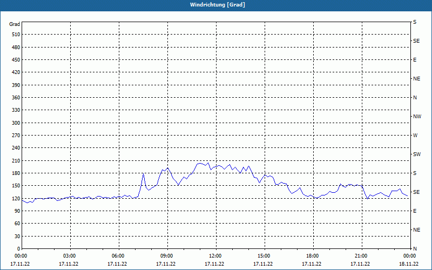Select the 06:00 time label
Viewport: 432px width, 270px height.
(x=118, y=256)
